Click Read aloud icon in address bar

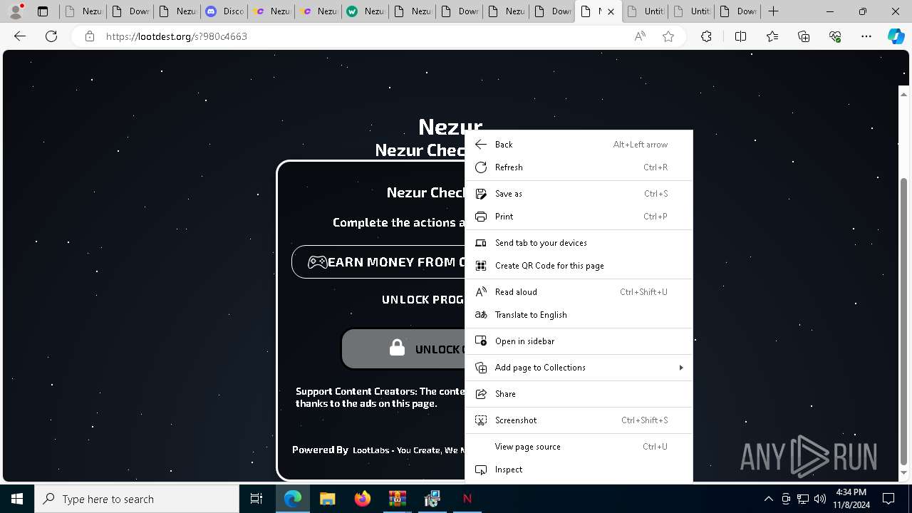pyautogui.click(x=640, y=36)
